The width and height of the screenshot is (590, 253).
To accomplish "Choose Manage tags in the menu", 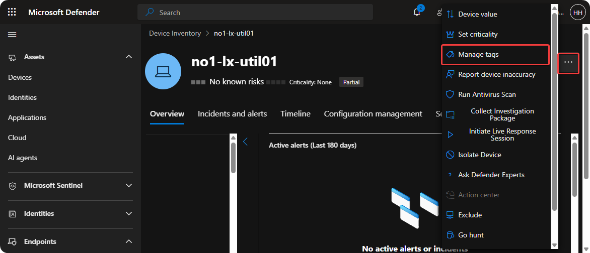I will tap(478, 54).
